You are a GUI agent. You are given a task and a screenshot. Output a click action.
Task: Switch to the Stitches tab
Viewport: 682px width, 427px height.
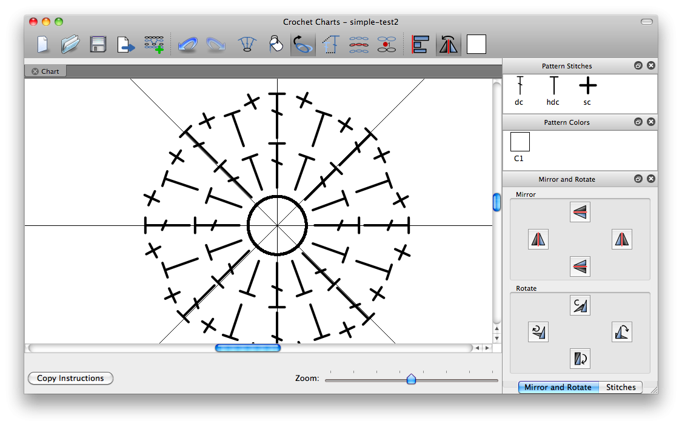coord(621,387)
